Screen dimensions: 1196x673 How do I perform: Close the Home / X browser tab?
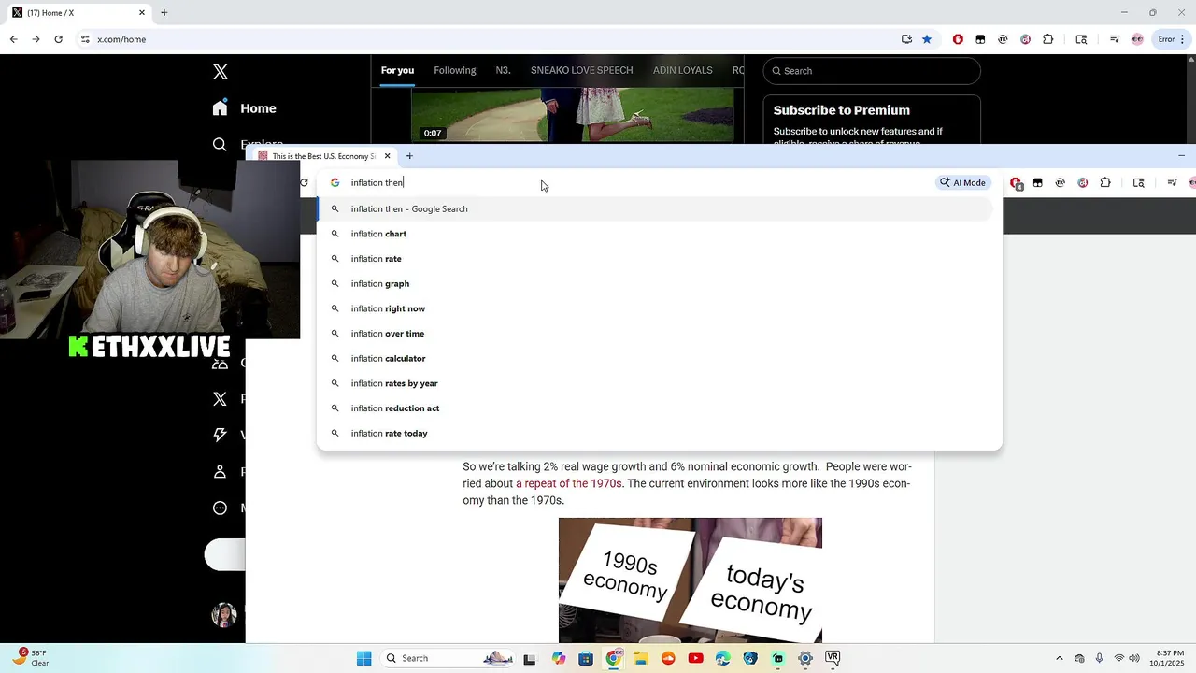142,13
